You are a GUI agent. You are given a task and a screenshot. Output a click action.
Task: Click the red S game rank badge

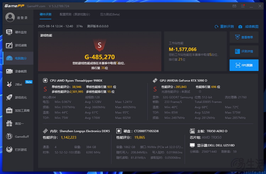pyautogui.click(x=100, y=45)
